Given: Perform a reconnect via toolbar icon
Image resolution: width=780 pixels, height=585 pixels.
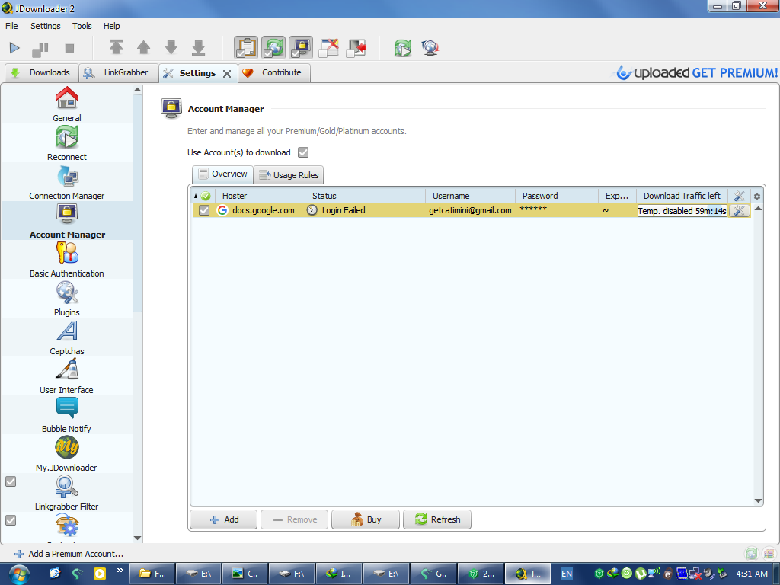Looking at the screenshot, I should 403,48.
